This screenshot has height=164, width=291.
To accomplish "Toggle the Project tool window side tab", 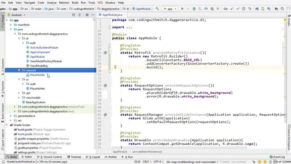I will 3,21.
